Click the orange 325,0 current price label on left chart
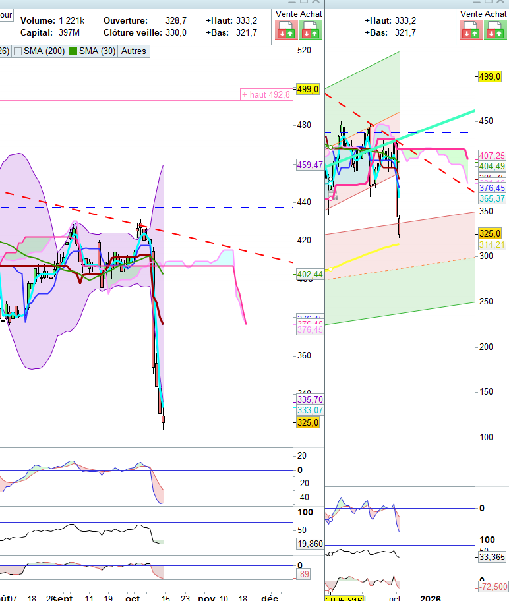Viewport: 509px width, 601px height. (x=308, y=422)
